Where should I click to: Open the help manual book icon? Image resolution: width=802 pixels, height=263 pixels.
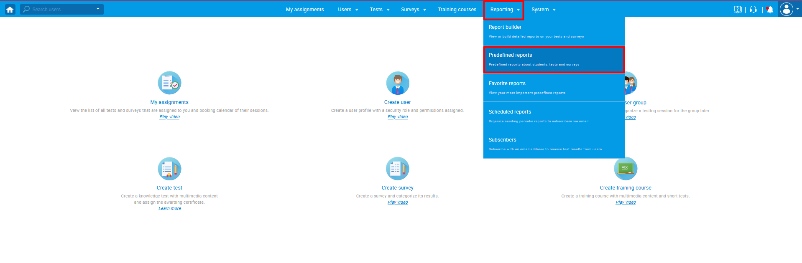pyautogui.click(x=738, y=9)
